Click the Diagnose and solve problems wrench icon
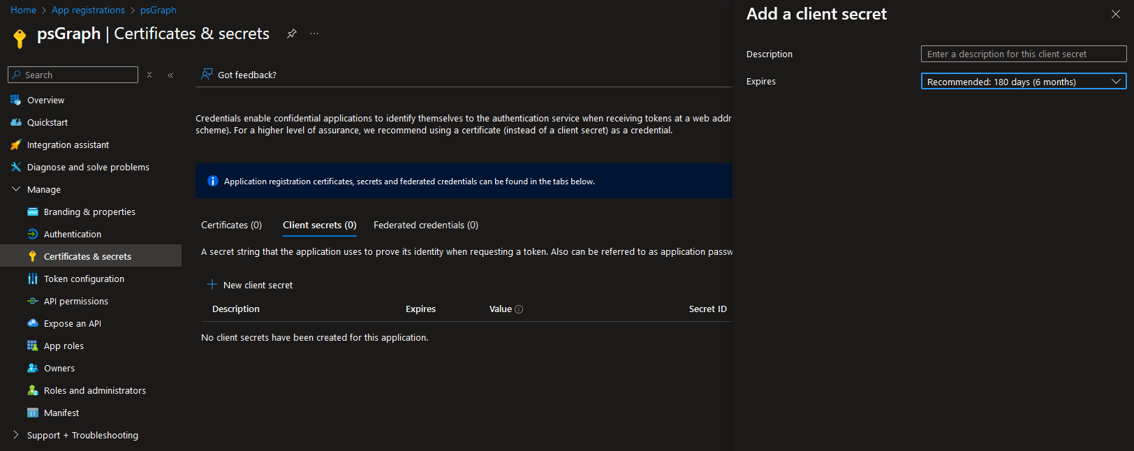1134x451 pixels. pos(15,167)
